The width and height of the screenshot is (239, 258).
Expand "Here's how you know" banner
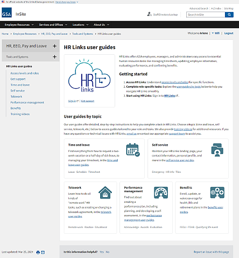67,2
